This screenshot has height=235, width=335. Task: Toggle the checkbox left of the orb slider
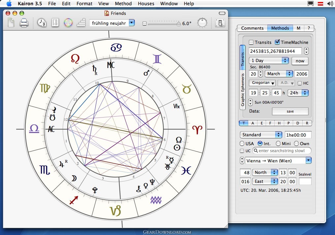[145, 23]
